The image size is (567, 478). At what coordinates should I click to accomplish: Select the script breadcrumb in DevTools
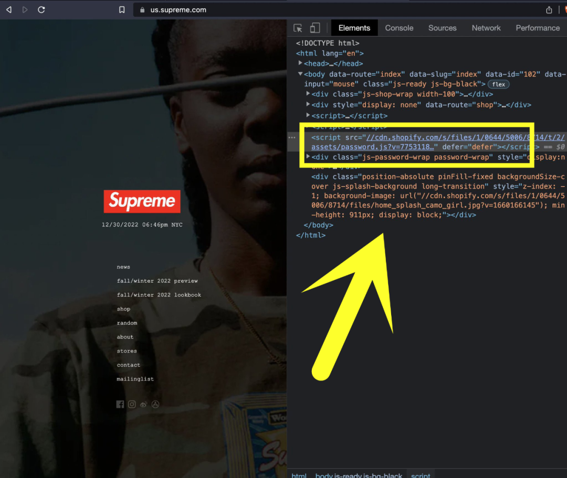pyautogui.click(x=421, y=475)
